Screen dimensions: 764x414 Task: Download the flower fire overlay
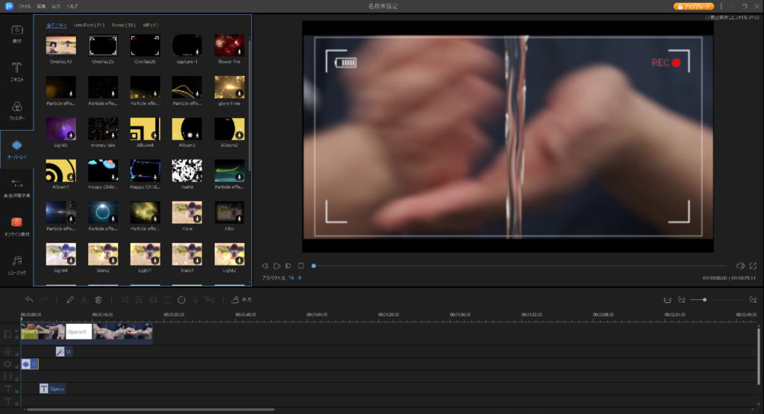[x=239, y=51]
